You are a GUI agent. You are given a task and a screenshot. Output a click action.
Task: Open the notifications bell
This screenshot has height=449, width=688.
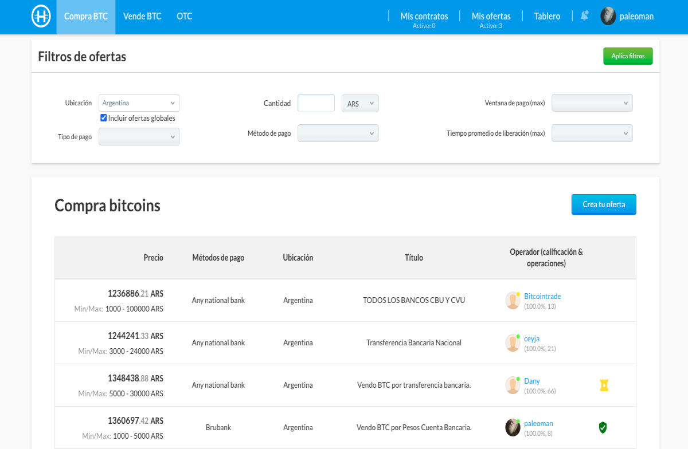584,15
